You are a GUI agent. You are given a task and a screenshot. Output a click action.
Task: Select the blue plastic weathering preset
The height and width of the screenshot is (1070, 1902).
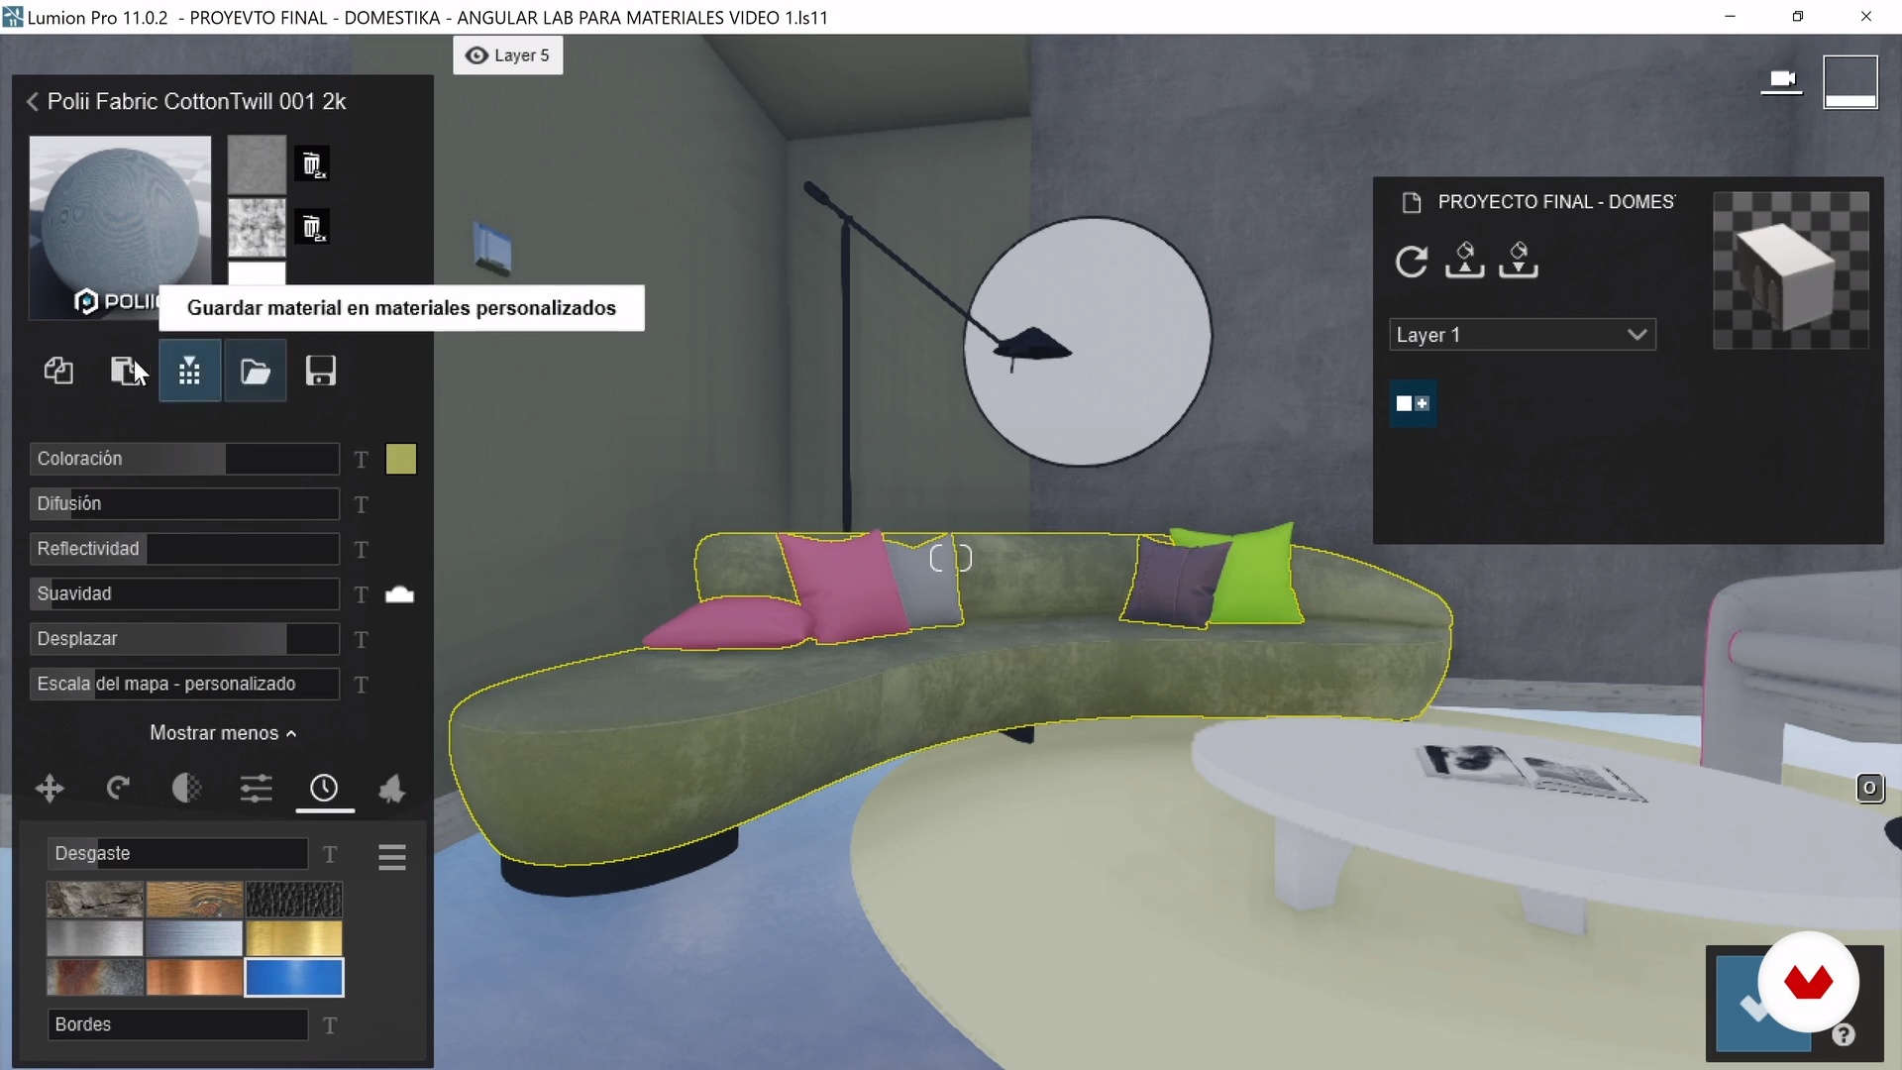[294, 977]
